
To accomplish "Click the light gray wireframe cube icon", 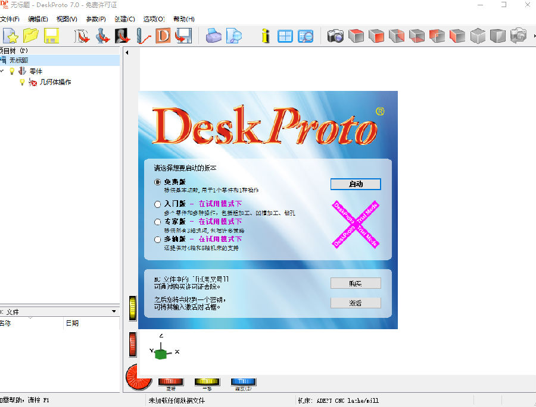I will pyautogui.click(x=478, y=36).
